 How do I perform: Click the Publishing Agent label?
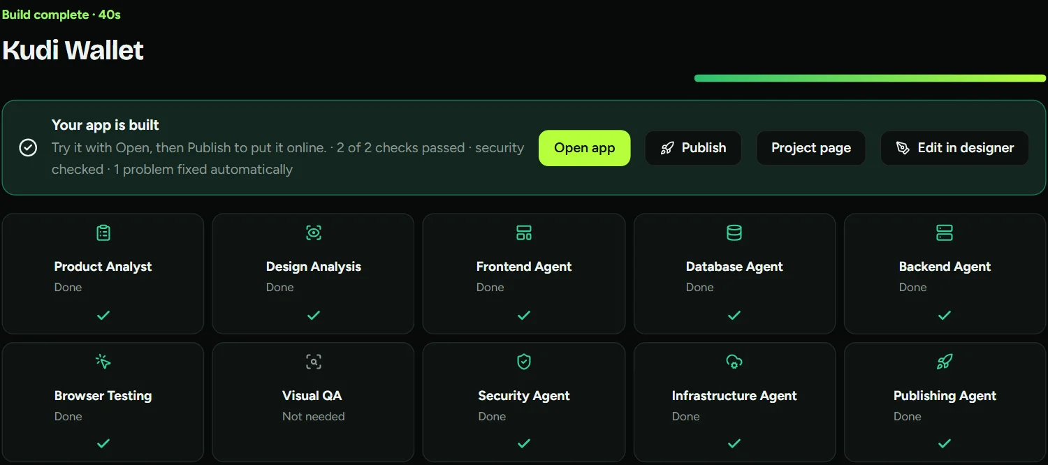[945, 396]
